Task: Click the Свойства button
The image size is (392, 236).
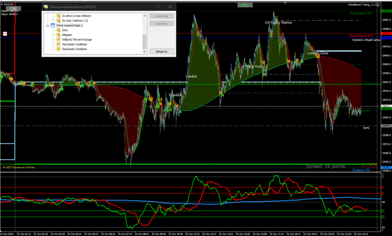Action: click(161, 16)
